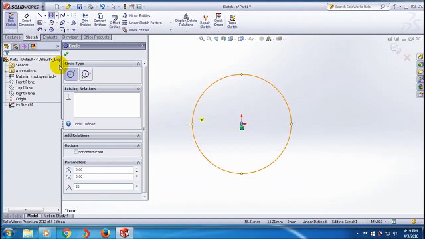425x239 pixels.
Task: Select the Circle sketch tool in toolbar
Action: (x=51, y=15)
